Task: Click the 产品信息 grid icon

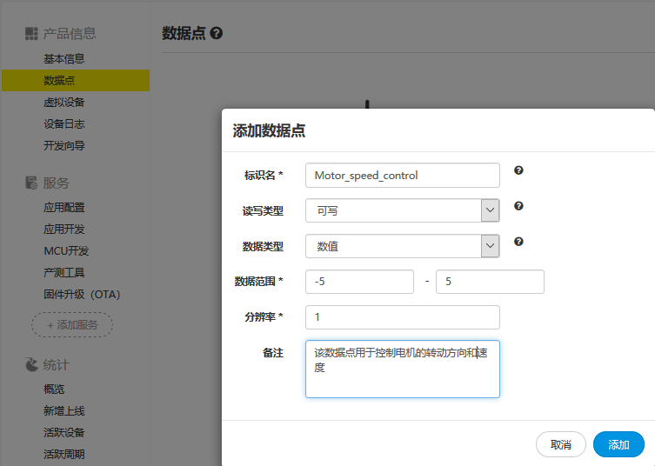Action: coord(31,34)
